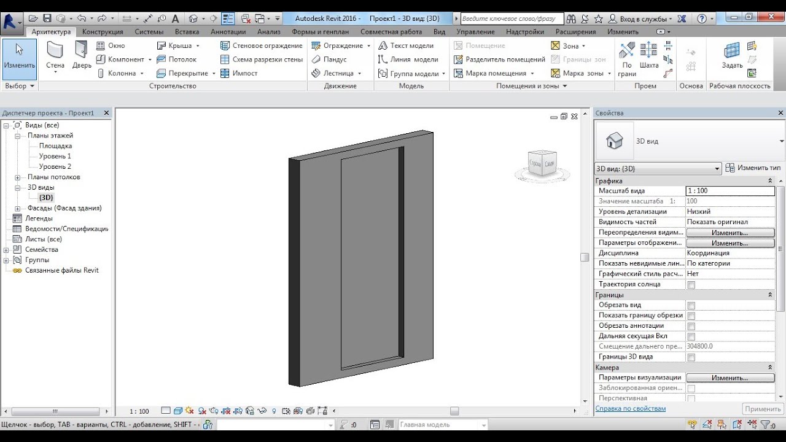This screenshot has height=442, width=786.
Task: Click the Масштаб вида value field
Action: tap(730, 191)
